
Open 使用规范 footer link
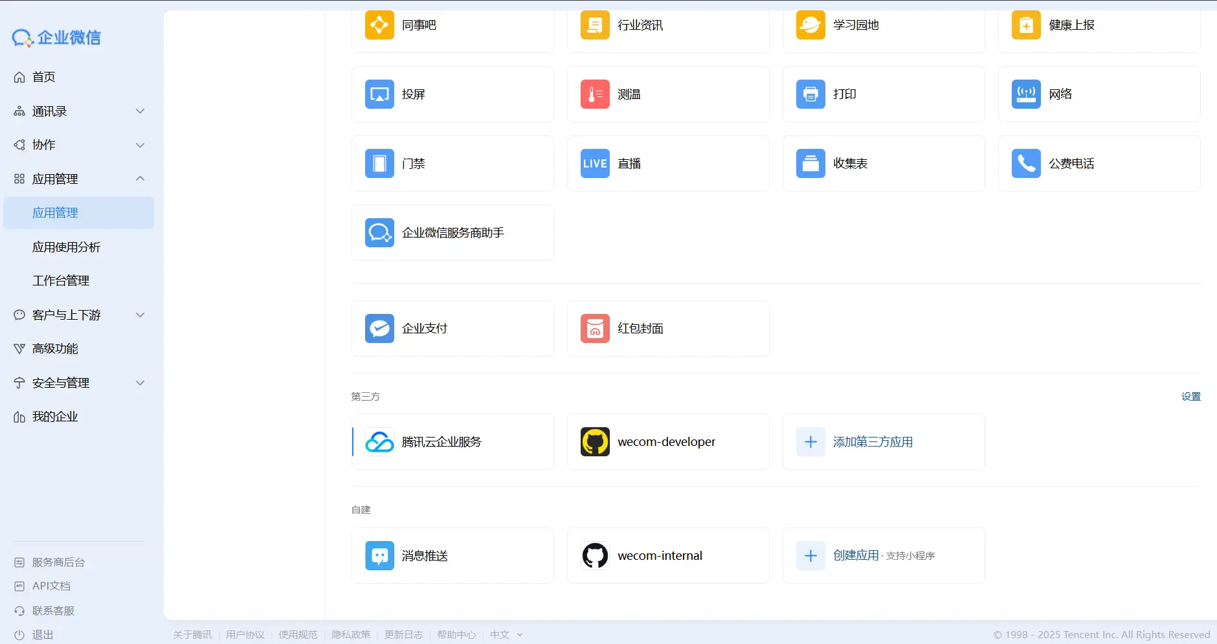point(298,635)
